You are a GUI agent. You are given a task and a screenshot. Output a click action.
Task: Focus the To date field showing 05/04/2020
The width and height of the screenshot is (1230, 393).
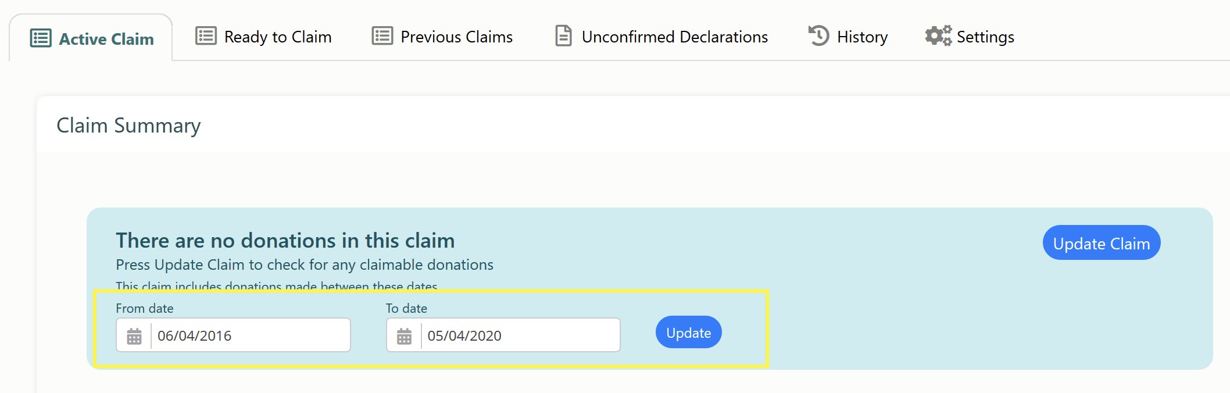[x=520, y=335]
